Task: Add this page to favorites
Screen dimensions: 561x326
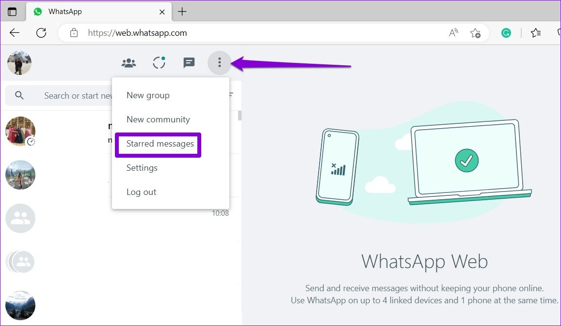Action: pyautogui.click(x=475, y=33)
